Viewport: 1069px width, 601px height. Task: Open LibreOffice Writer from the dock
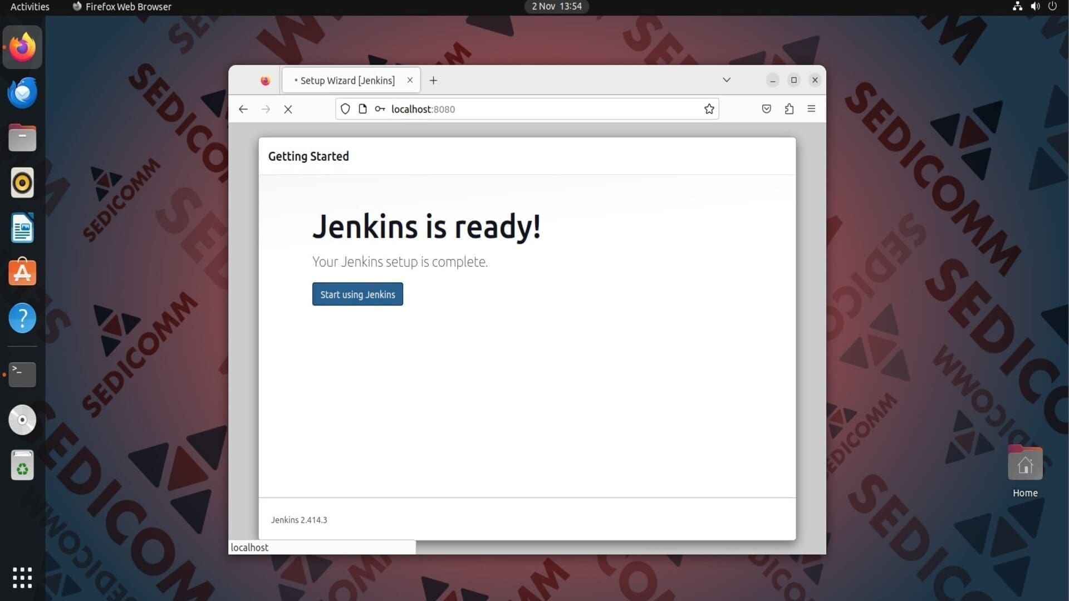[22, 228]
